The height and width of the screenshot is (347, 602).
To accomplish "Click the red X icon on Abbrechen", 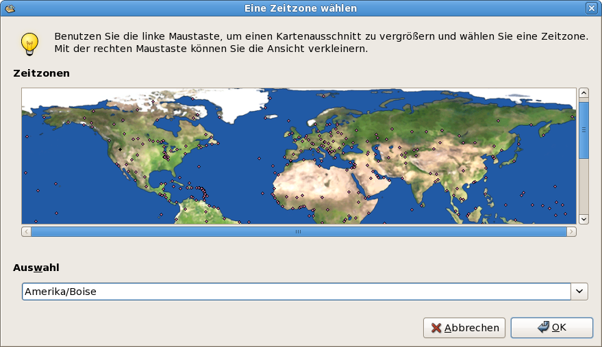I will [436, 328].
